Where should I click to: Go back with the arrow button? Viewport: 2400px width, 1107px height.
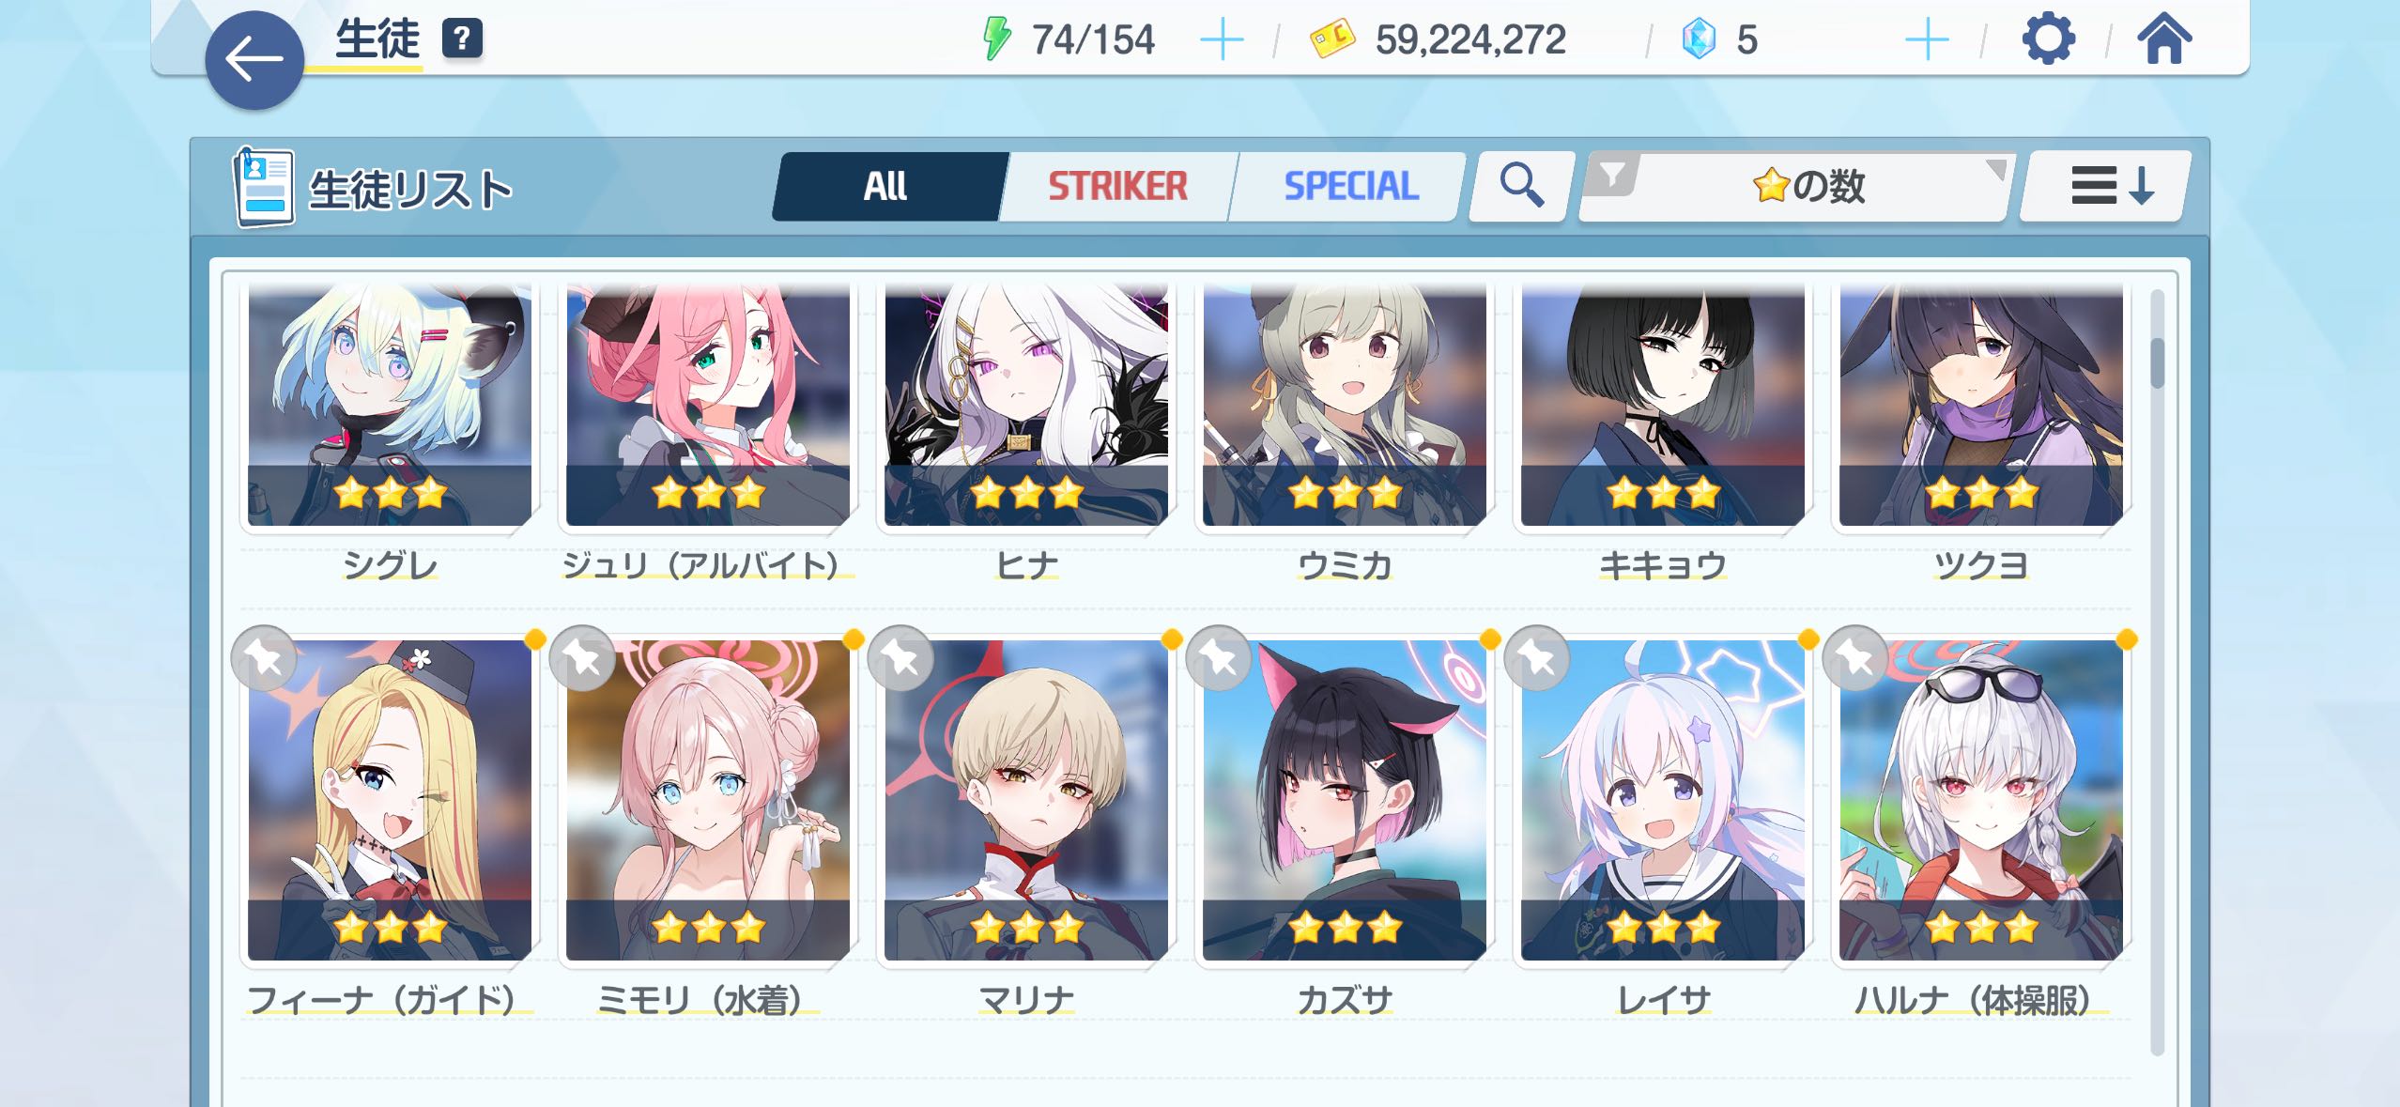[x=254, y=60]
